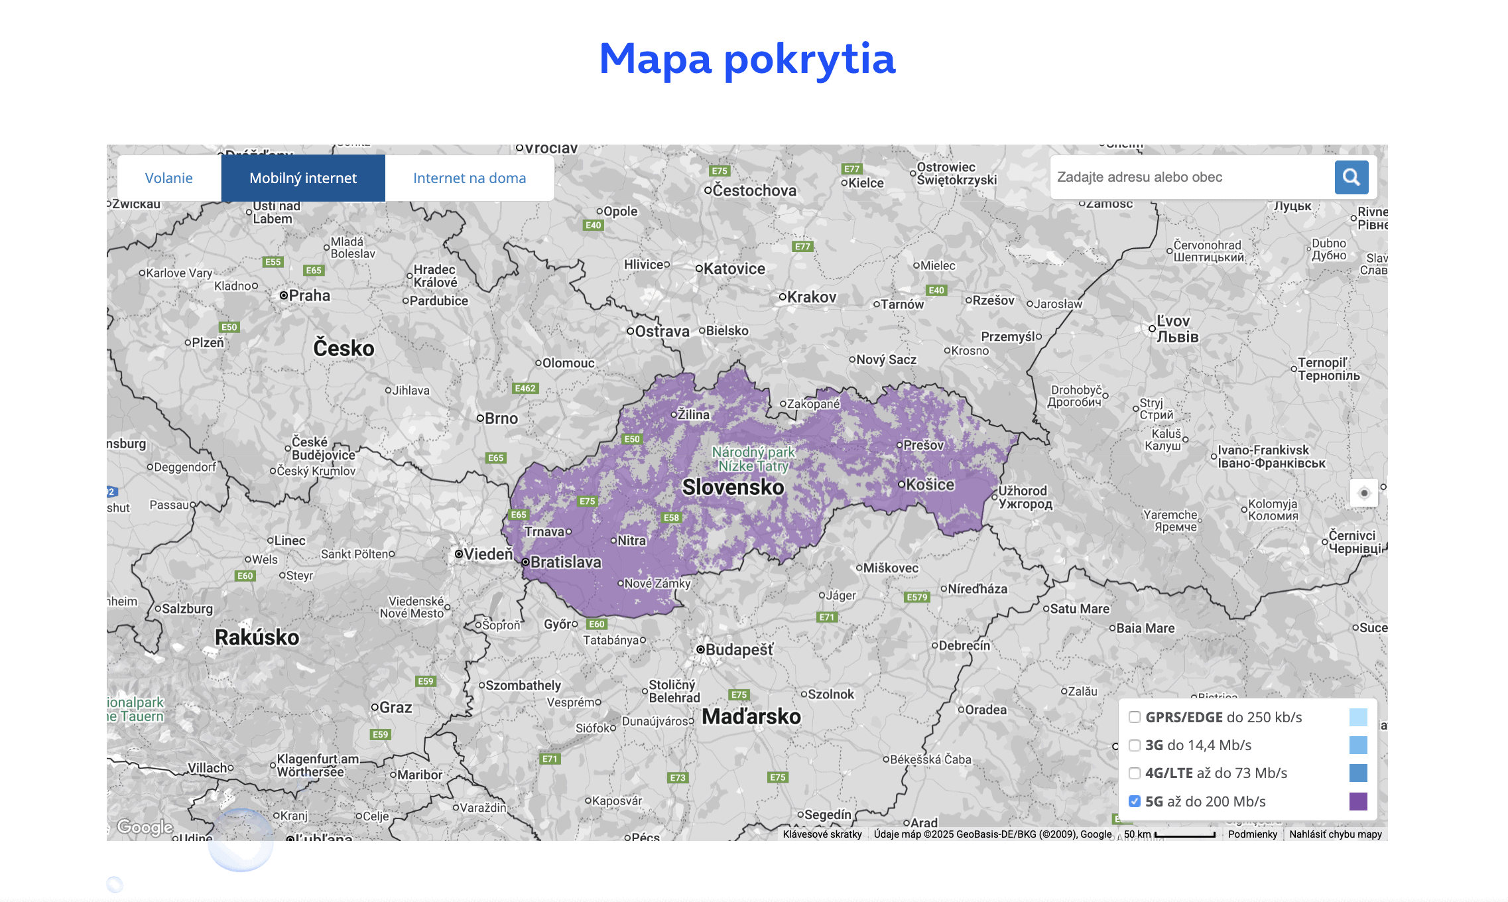Select the Mobilný internet tab
The width and height of the screenshot is (1508, 902).
[303, 178]
